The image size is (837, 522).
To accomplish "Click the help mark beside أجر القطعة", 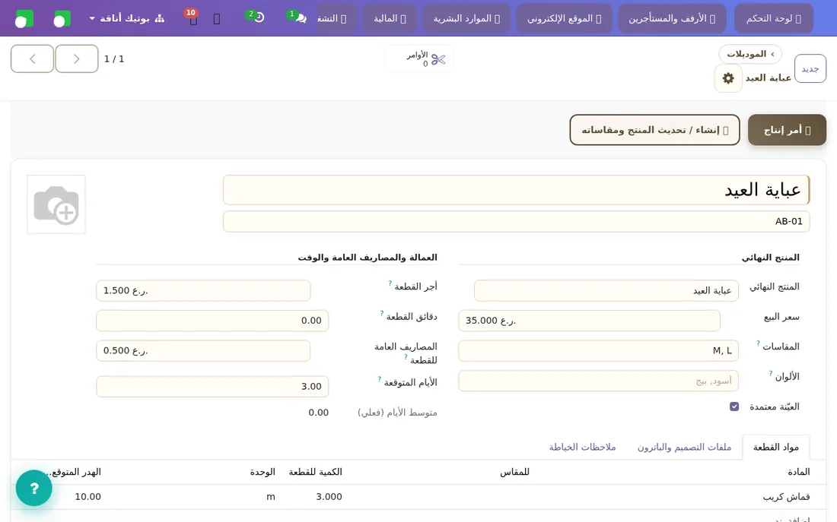I will click(390, 283).
